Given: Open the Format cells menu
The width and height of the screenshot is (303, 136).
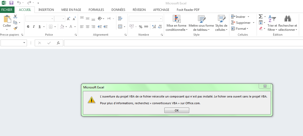Looking at the screenshot, I should [239, 29].
